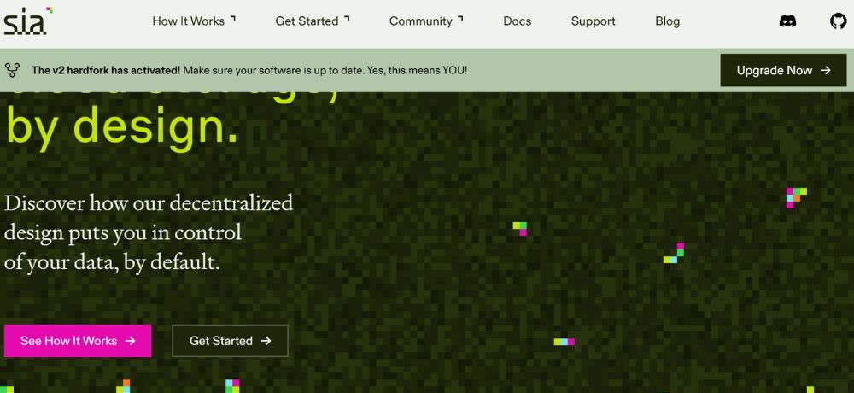The image size is (854, 393).
Task: Expand the Get Started navigation menu arrow
Action: (347, 18)
